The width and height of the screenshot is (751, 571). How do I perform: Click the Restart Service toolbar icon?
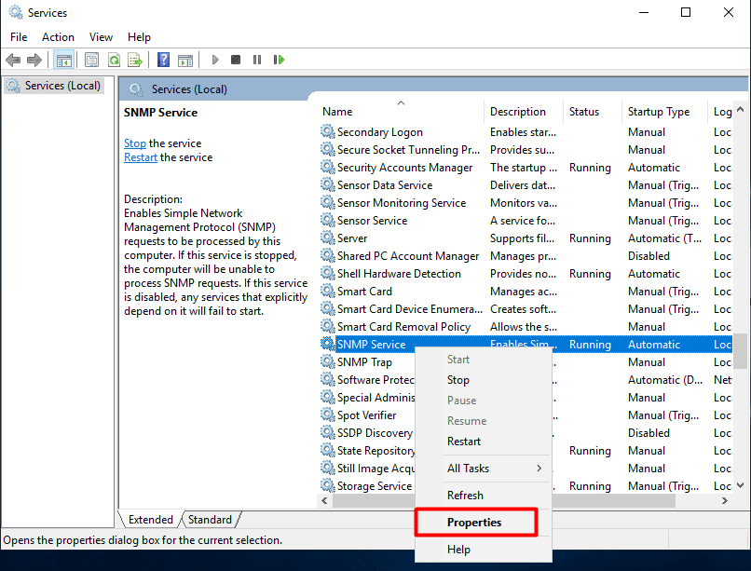pos(279,60)
